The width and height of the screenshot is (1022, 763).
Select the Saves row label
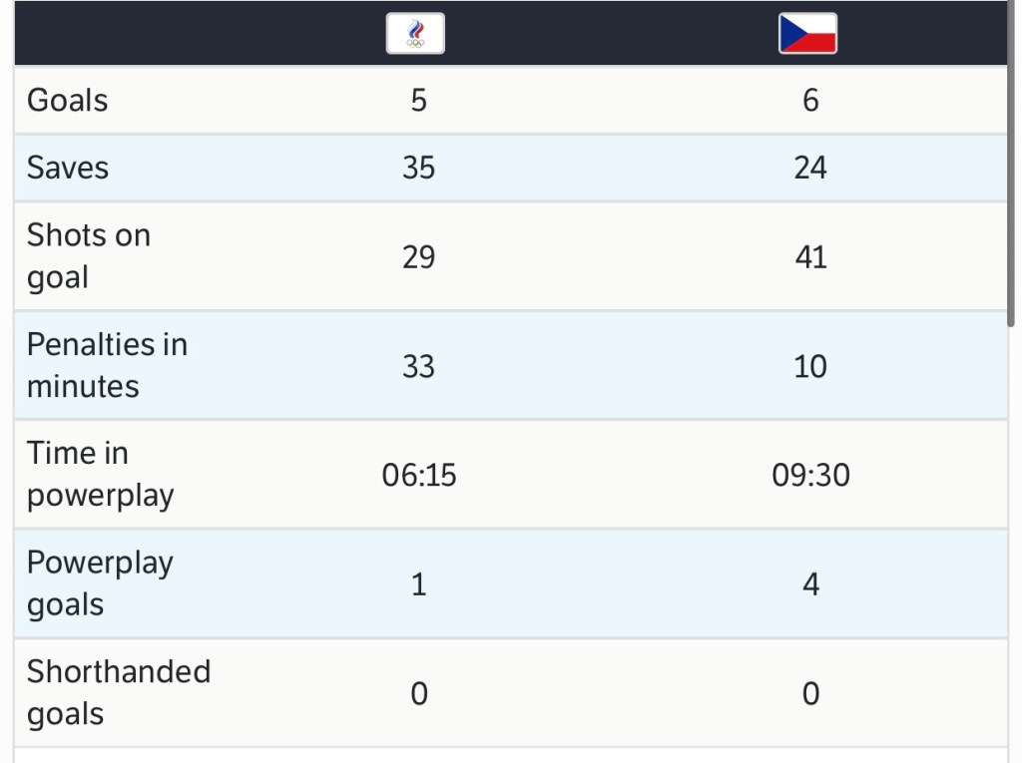(x=68, y=168)
